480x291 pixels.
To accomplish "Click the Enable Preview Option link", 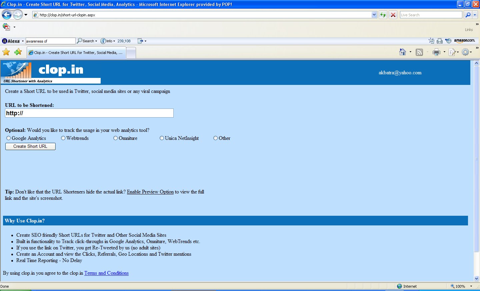I will [x=150, y=192].
